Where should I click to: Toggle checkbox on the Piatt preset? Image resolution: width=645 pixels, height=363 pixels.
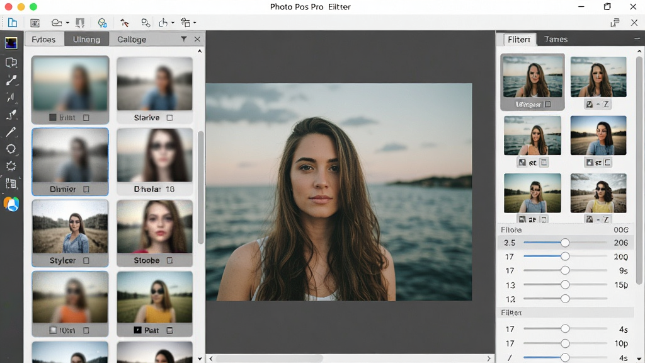coord(169,330)
